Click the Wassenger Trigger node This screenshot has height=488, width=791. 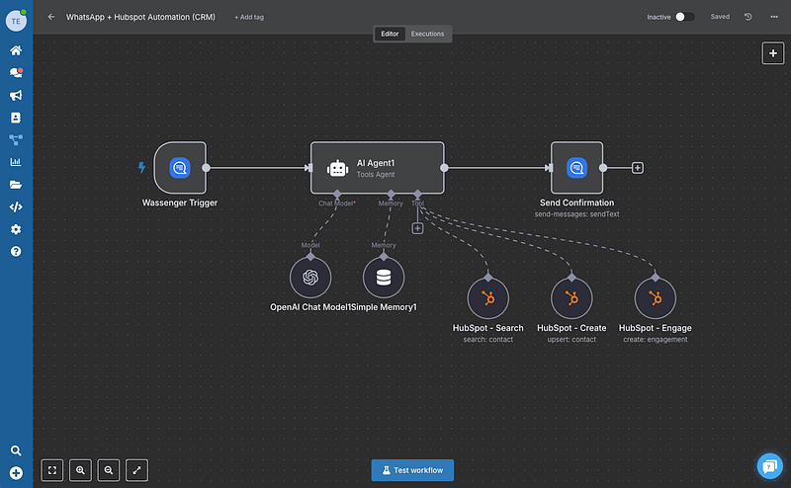(x=179, y=168)
